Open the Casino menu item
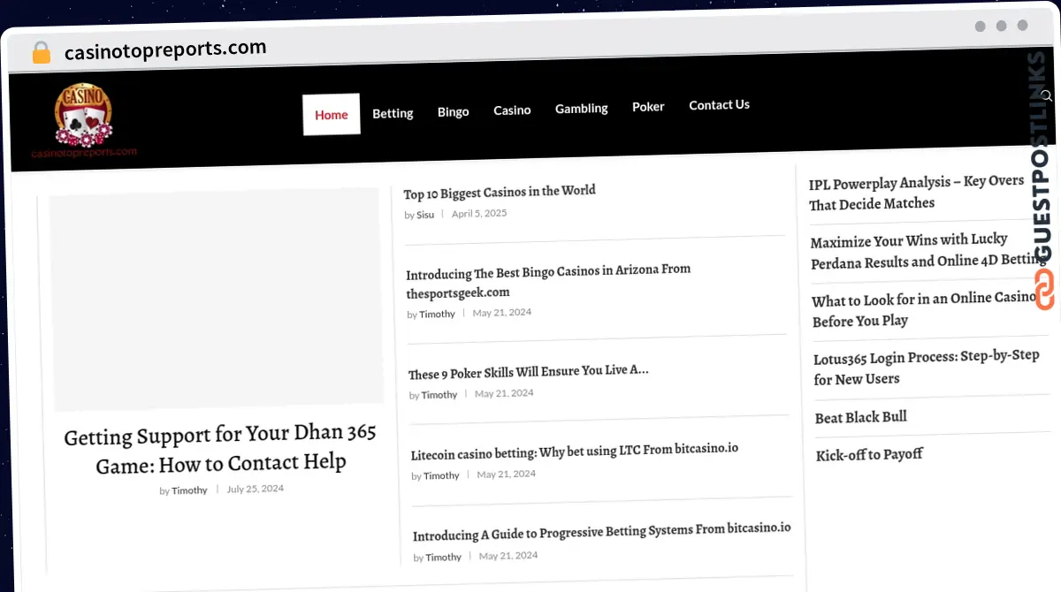1061x592 pixels. 512,110
